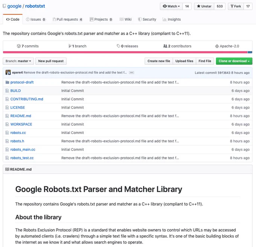Open the Apache-2.0 license
The height and width of the screenshot is (247, 256).
(x=227, y=46)
